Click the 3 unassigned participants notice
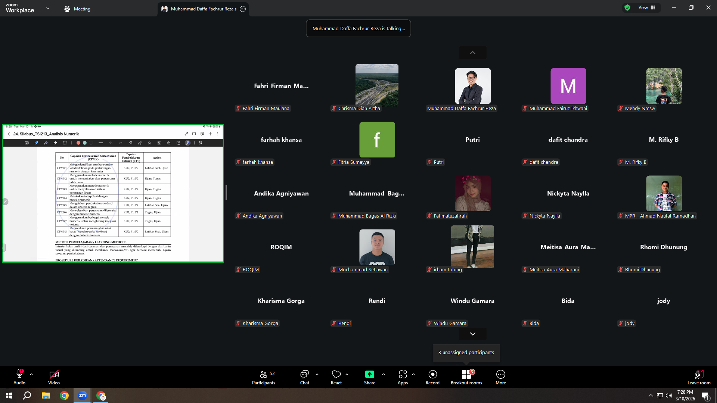The image size is (717, 403). (x=466, y=353)
